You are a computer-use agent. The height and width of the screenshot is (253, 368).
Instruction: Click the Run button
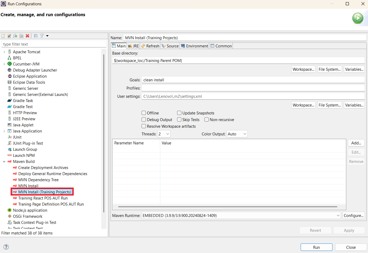pyautogui.click(x=316, y=247)
